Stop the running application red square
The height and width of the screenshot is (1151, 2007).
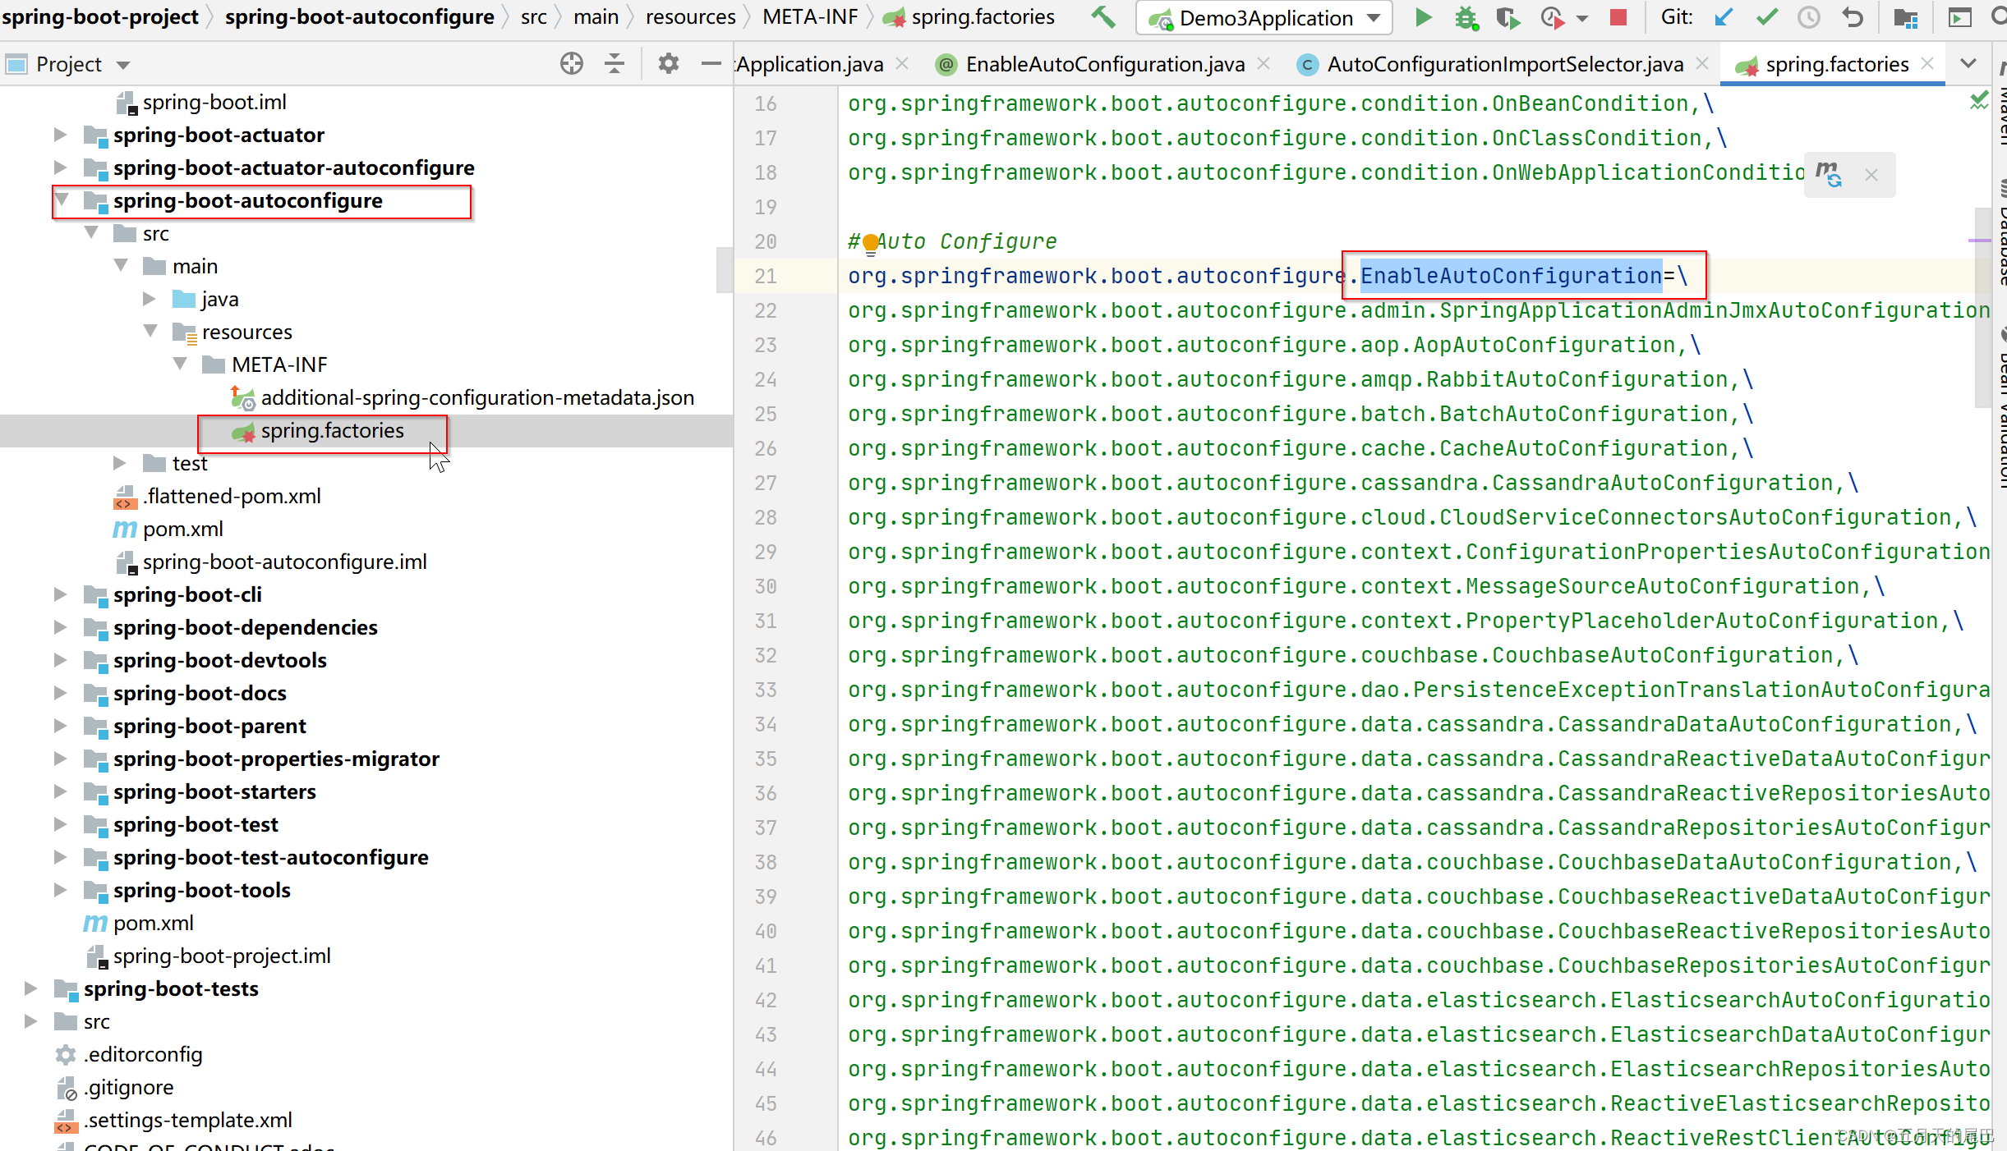(1618, 17)
